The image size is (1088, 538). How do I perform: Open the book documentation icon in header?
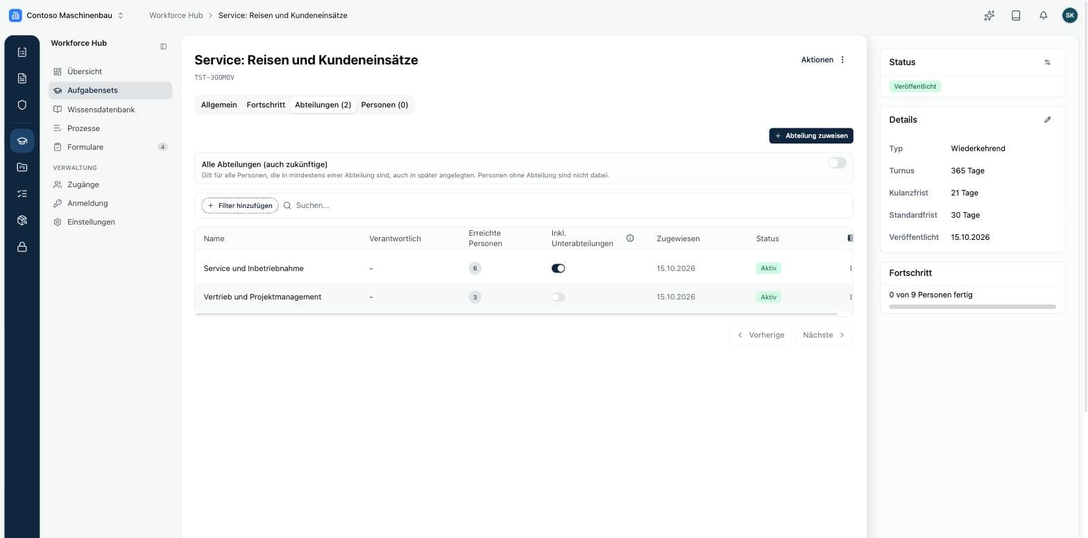click(1016, 15)
